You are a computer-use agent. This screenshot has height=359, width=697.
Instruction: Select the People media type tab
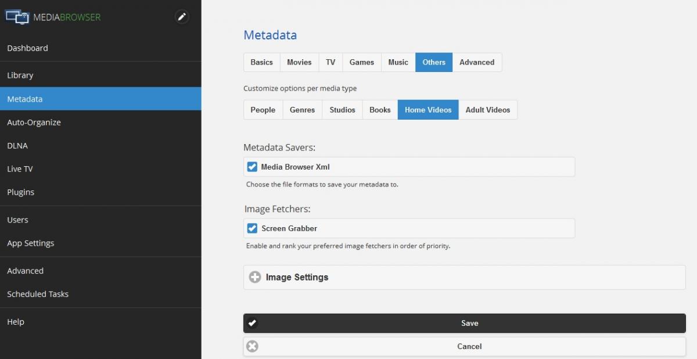(x=263, y=110)
